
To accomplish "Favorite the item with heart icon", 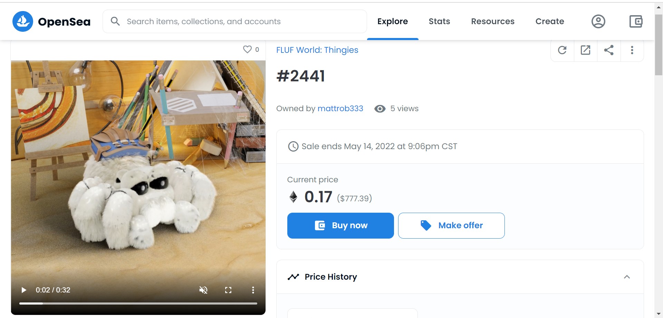I will 247,49.
